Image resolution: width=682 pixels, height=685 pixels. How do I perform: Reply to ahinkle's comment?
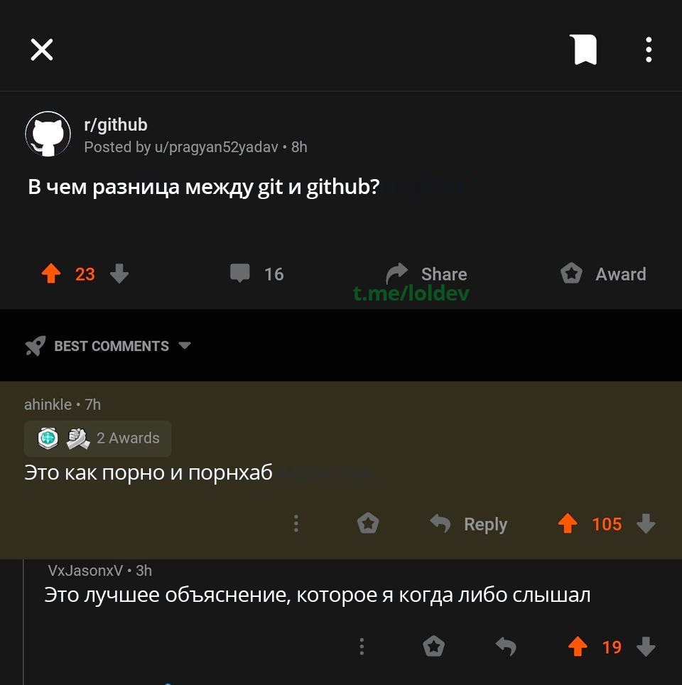(x=468, y=524)
